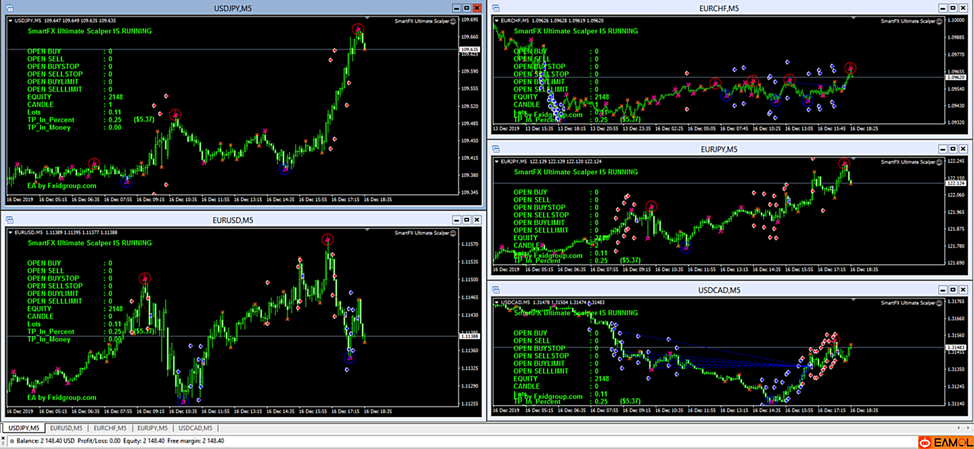Expand one-click trading arrow on USDCAD chart
The width and height of the screenshot is (974, 449).
[x=497, y=303]
